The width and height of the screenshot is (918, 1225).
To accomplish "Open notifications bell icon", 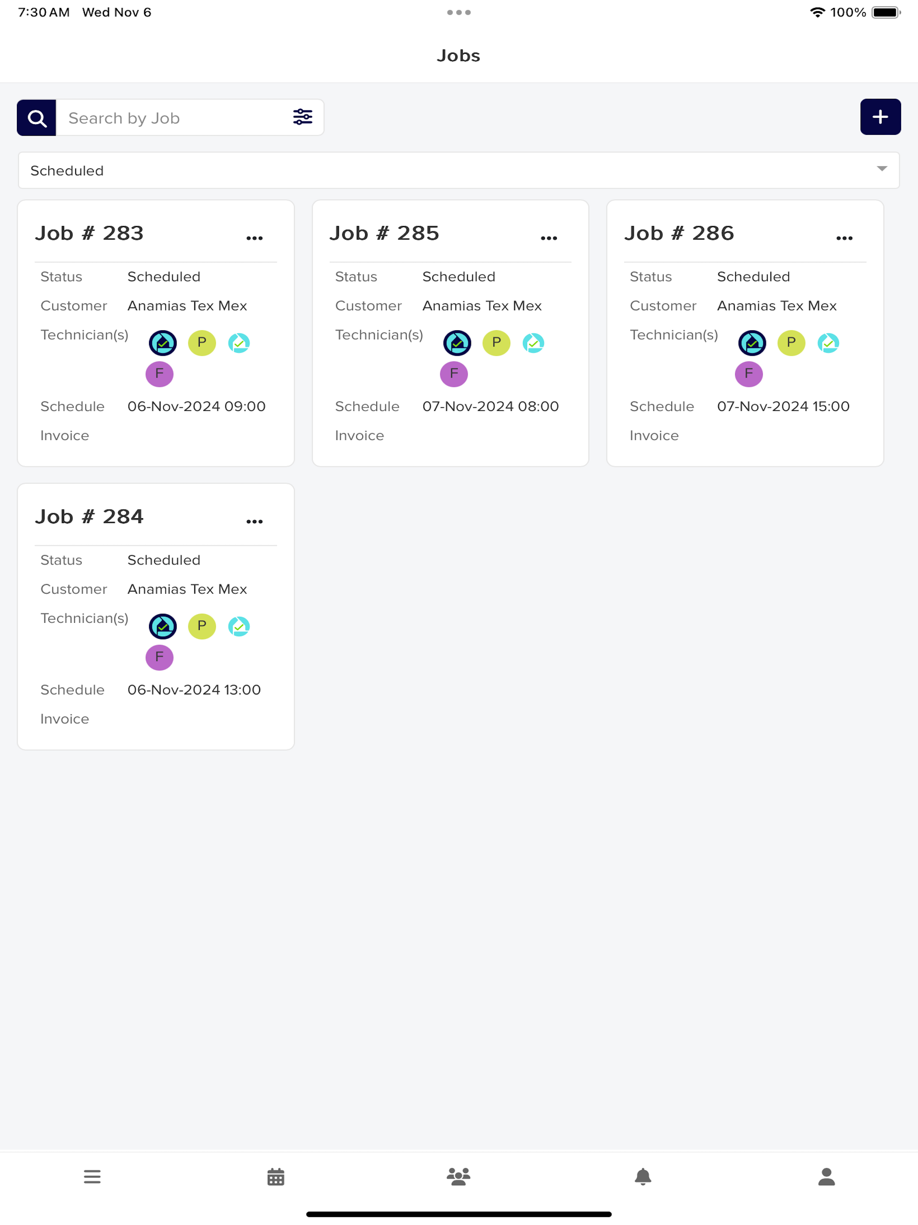I will (642, 1176).
